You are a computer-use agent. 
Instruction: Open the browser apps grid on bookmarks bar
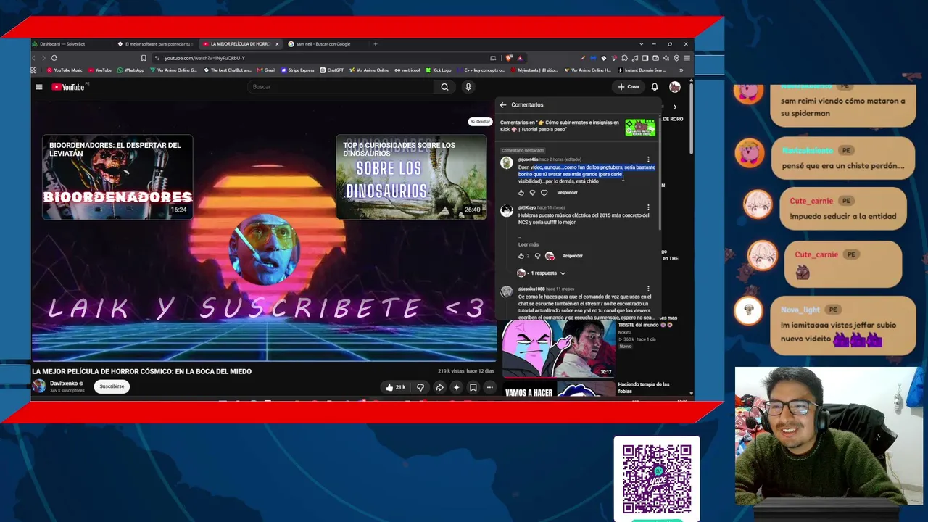(33, 70)
